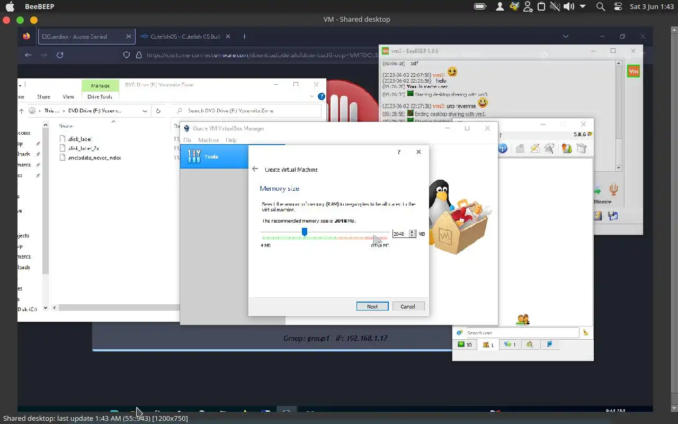
Task: Click BeeBEEP download box toolbar icon
Action: pos(566,148)
